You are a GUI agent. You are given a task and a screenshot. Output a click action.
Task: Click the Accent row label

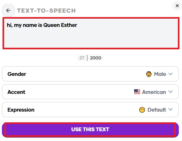[x=16, y=92]
